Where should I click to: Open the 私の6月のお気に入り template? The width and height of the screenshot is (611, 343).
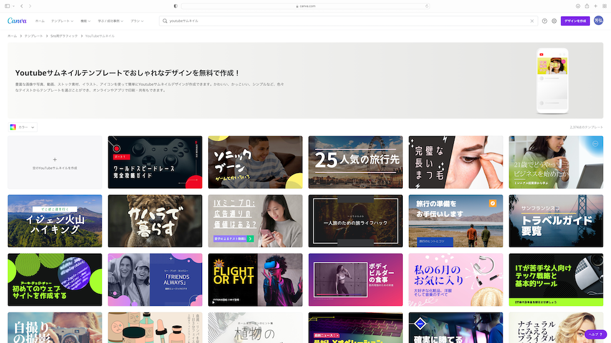[456, 280]
